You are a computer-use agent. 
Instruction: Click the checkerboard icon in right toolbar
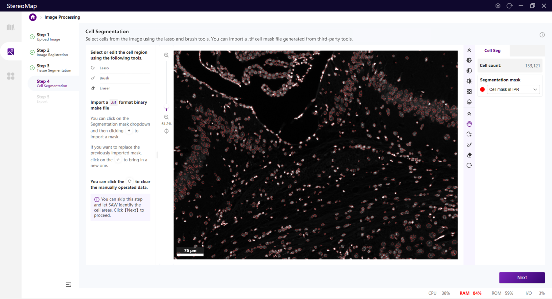[469, 92]
